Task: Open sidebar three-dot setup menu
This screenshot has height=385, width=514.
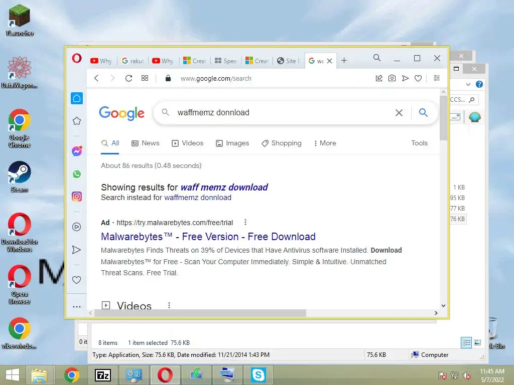Action: 77,307
